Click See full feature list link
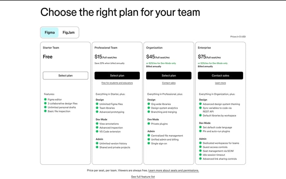Viewport: 286px width, 179px height. click(x=143, y=177)
